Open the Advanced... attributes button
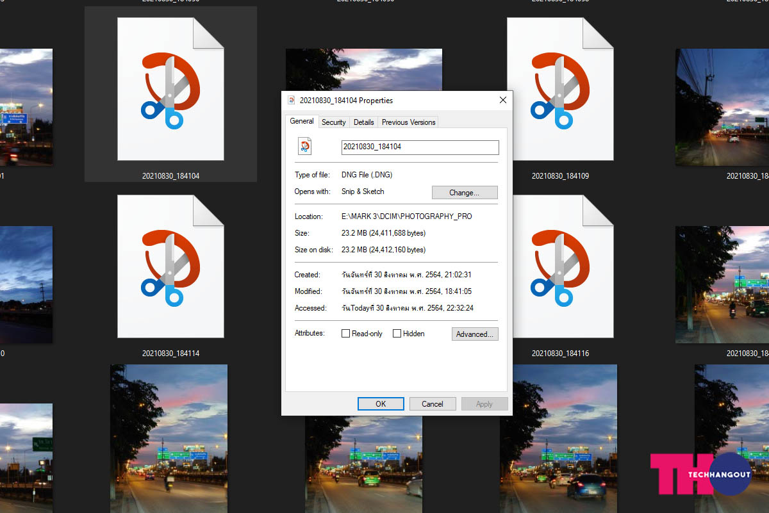Screen dimensions: 769x513 (475, 334)
